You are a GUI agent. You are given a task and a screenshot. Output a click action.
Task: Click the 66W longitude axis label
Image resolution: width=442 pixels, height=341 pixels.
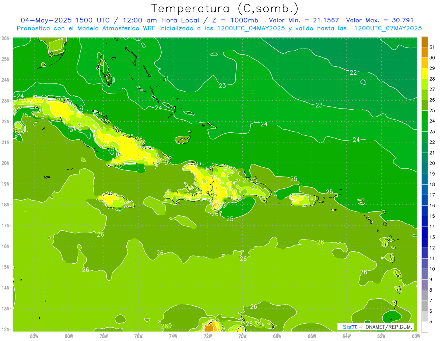pos(312,336)
